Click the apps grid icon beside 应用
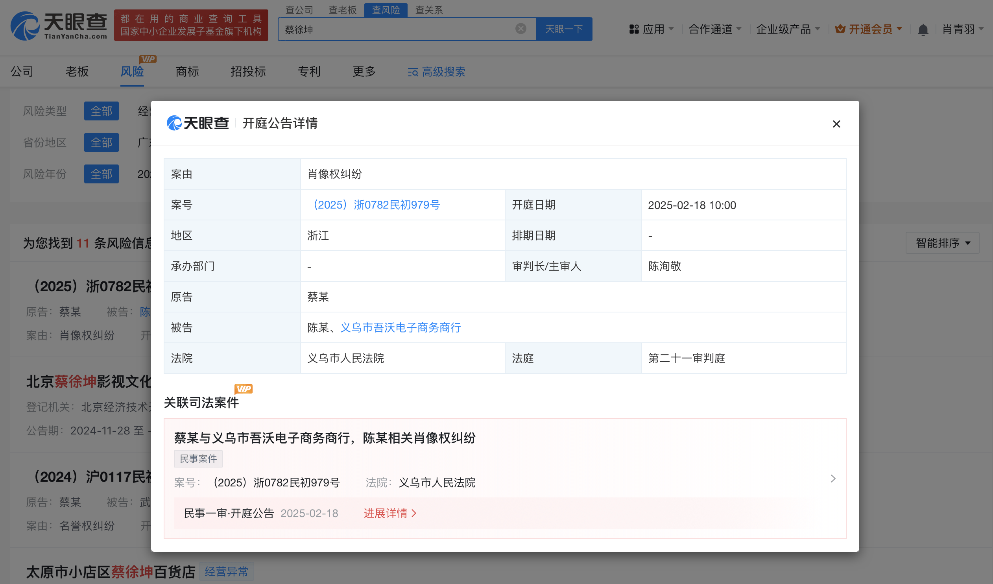The height and width of the screenshot is (584, 993). [x=634, y=29]
